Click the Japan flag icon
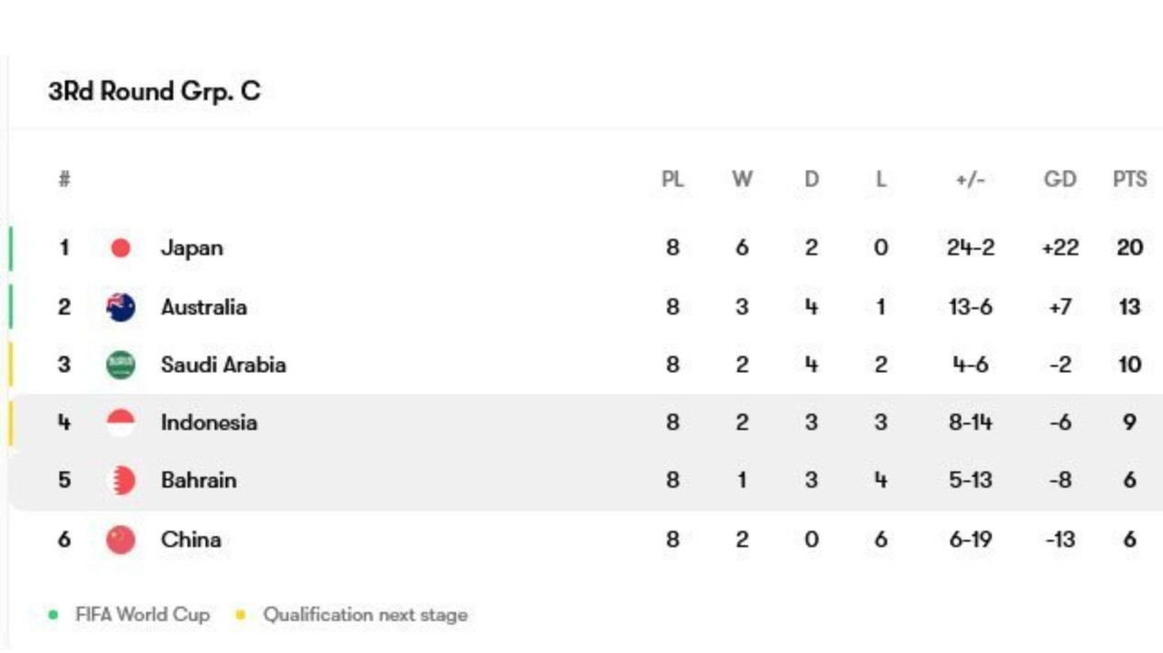 point(120,248)
